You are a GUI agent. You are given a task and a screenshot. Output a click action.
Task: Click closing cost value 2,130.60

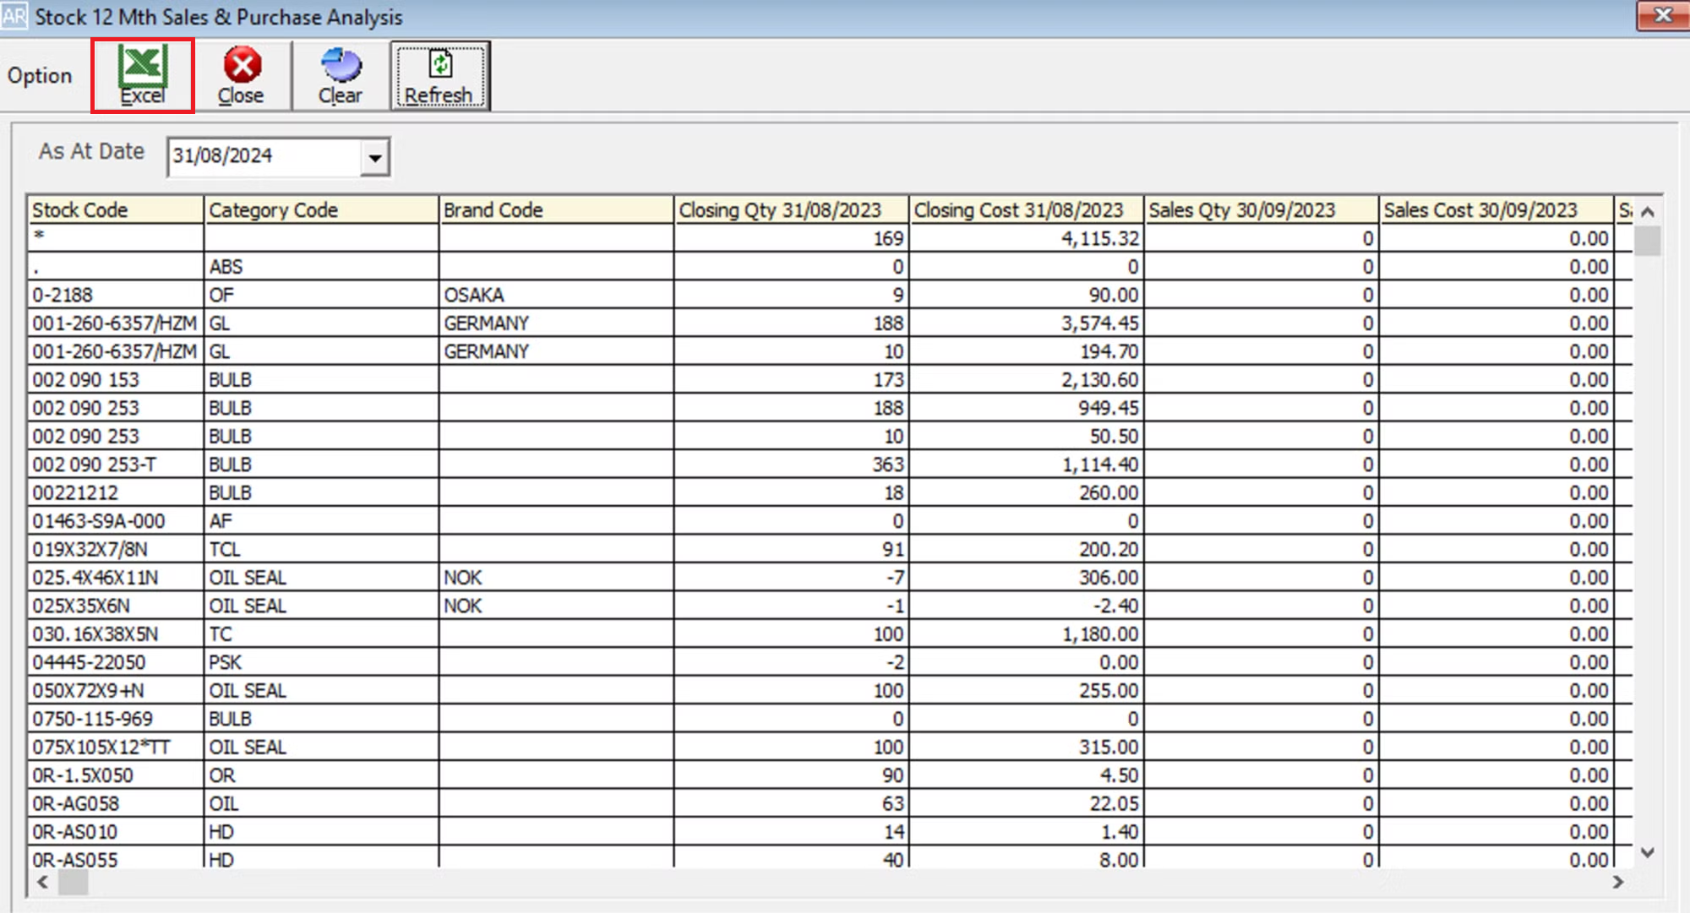point(1026,380)
